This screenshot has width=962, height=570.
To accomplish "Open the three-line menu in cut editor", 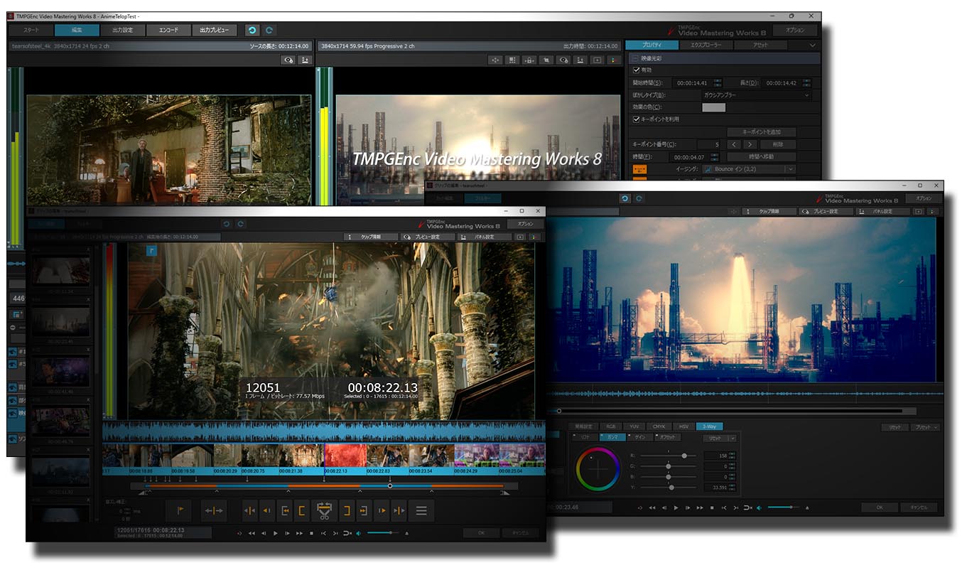I will click(x=421, y=510).
